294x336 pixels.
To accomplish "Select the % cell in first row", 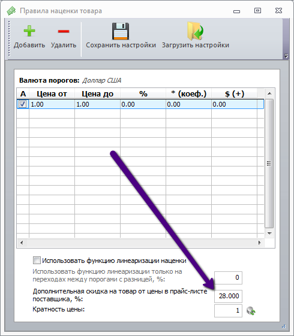I will click(143, 104).
